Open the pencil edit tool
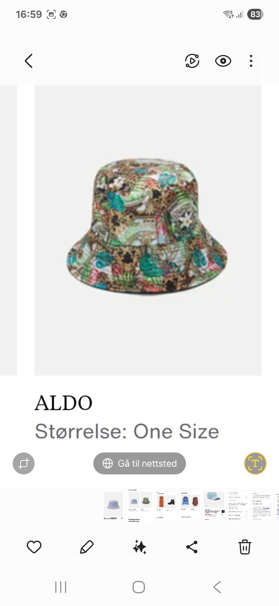The width and height of the screenshot is (279, 606). pos(87,547)
